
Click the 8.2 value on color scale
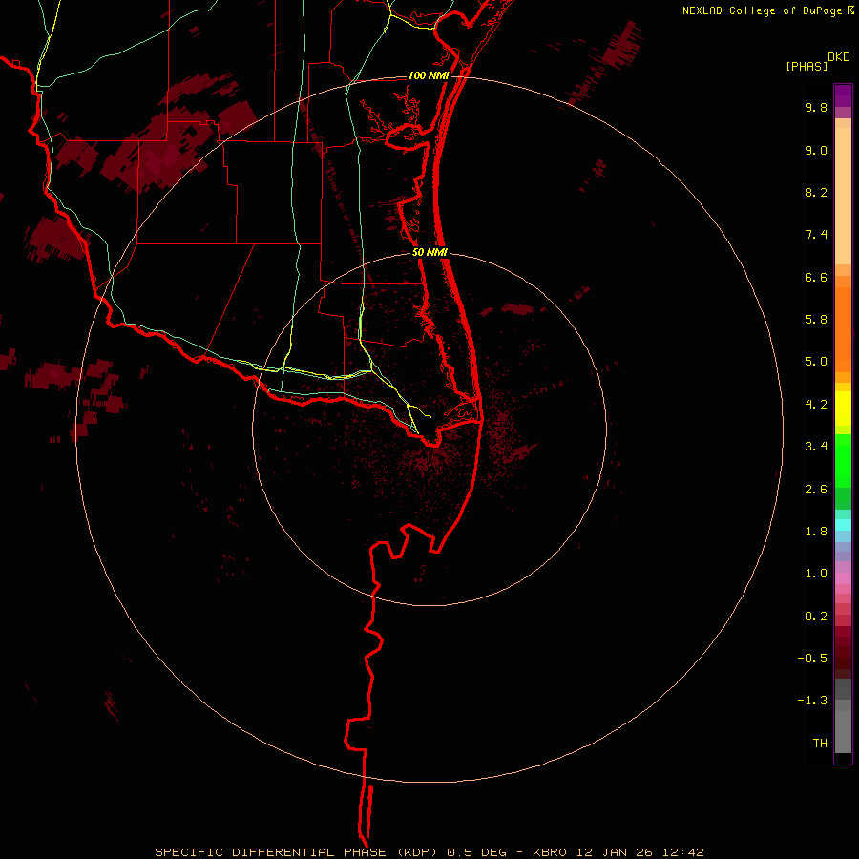[816, 192]
